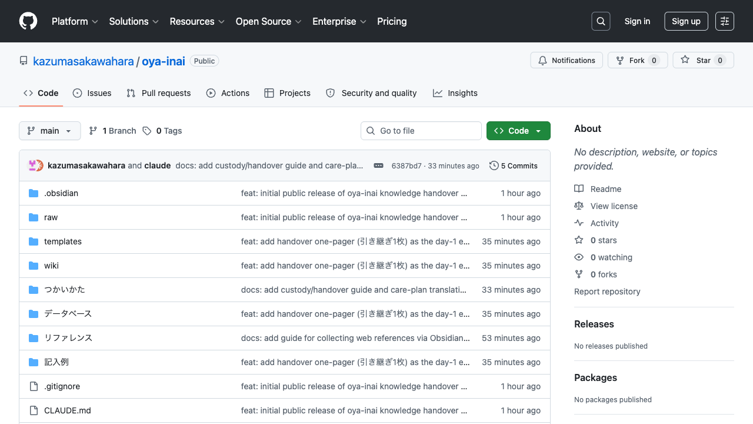Viewport: 753px width, 424px height.
Task: Click the folder icon next to リファレンス
Action: (34, 338)
